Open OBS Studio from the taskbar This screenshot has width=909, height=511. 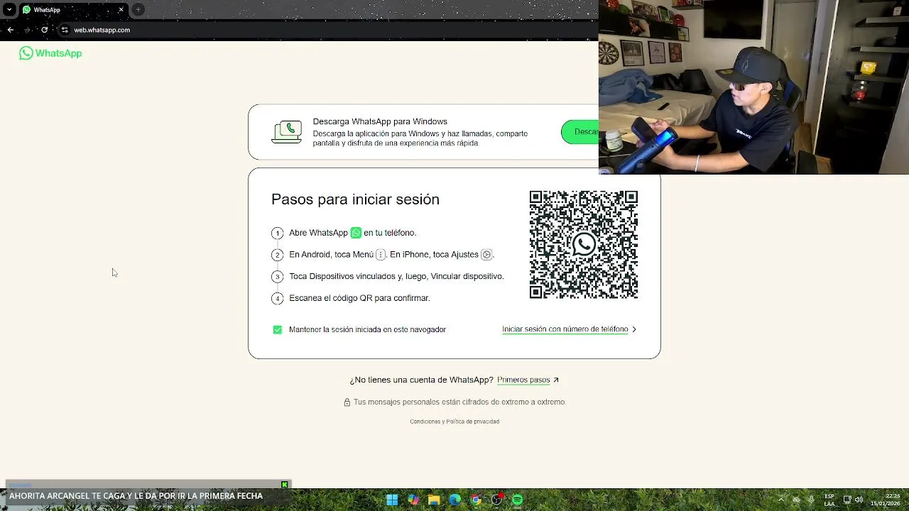coord(497,500)
